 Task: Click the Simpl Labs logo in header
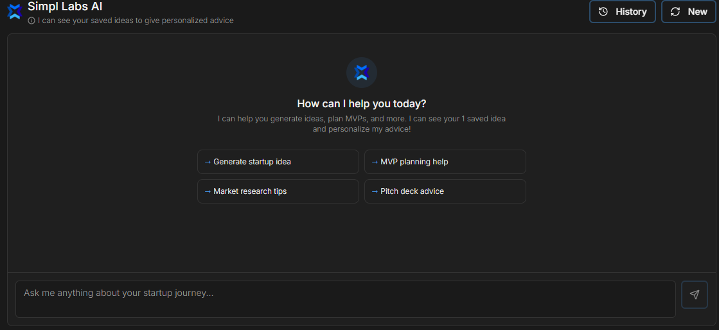pos(15,12)
